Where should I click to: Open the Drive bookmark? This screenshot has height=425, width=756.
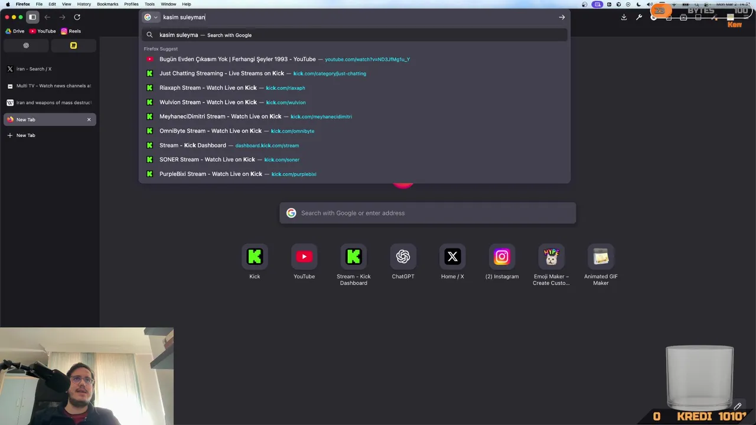pyautogui.click(x=15, y=31)
